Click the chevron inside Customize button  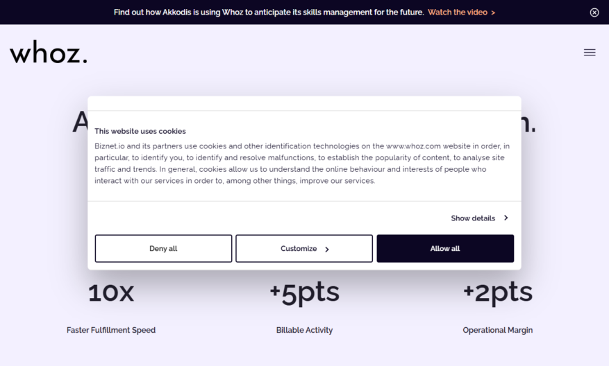pyautogui.click(x=327, y=250)
